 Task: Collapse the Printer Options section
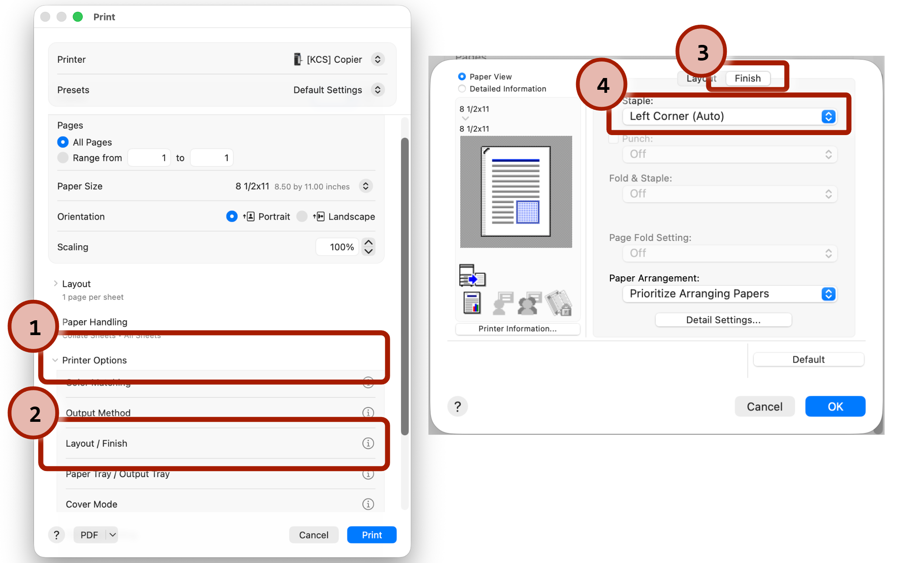click(x=55, y=360)
